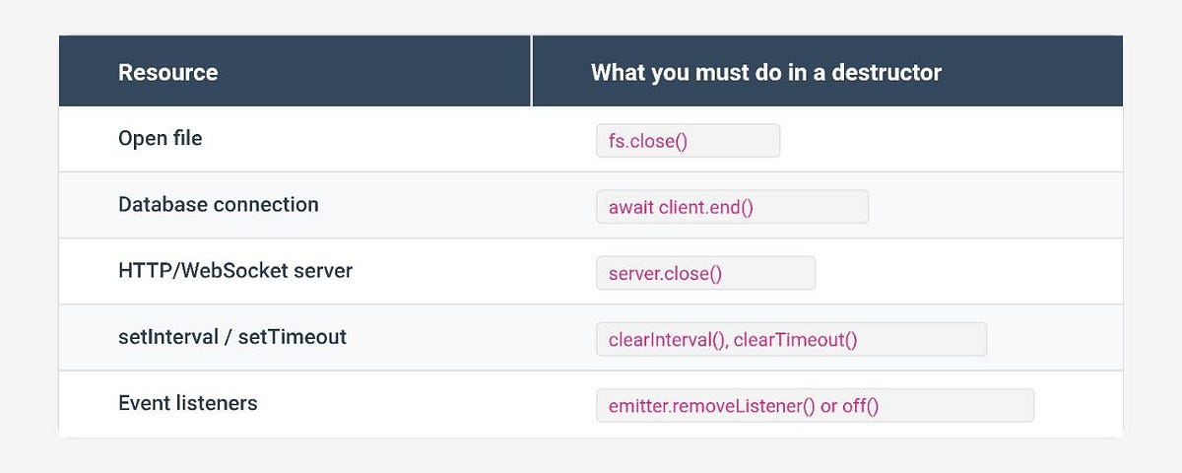
Task: Select the HTTP/WebSocket server label
Action: tap(235, 271)
